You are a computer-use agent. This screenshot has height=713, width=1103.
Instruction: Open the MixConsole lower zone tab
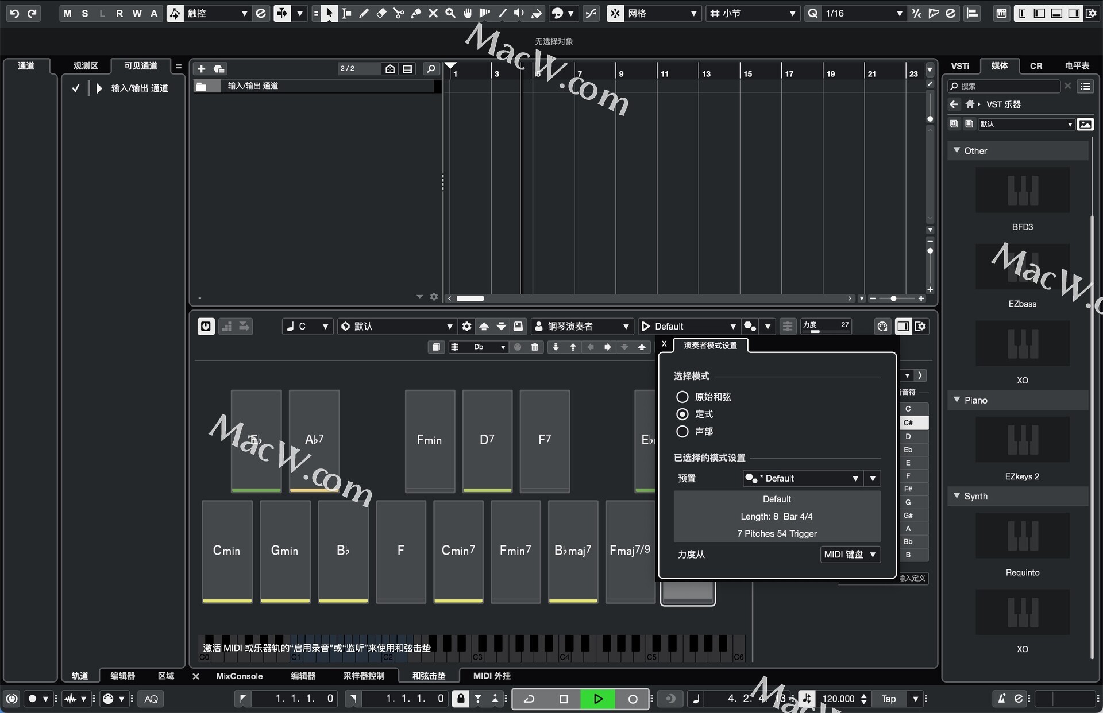coord(239,676)
